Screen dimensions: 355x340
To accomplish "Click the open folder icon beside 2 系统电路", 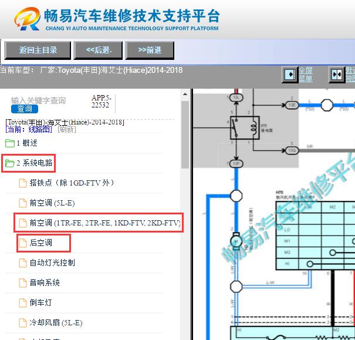I will coord(10,163).
